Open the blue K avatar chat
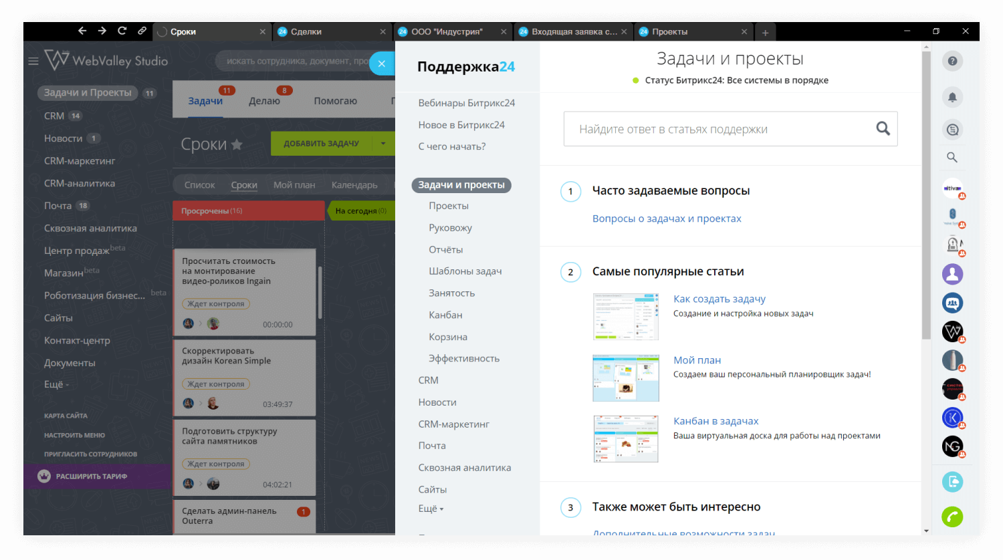 952,418
